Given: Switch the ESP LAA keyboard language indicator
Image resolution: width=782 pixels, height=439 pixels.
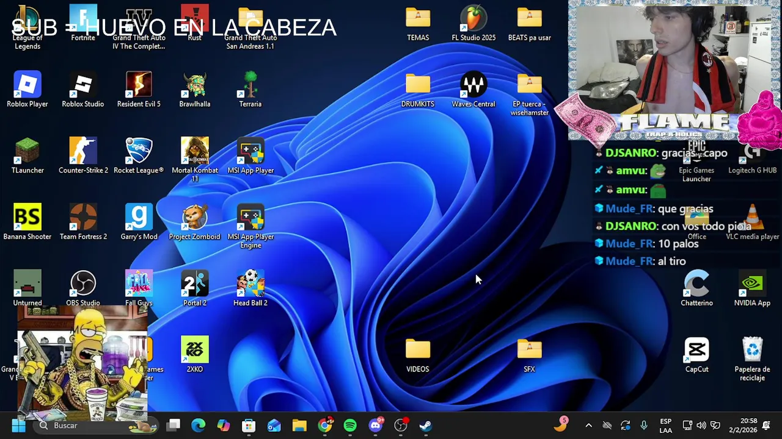Looking at the screenshot, I should coord(666,426).
